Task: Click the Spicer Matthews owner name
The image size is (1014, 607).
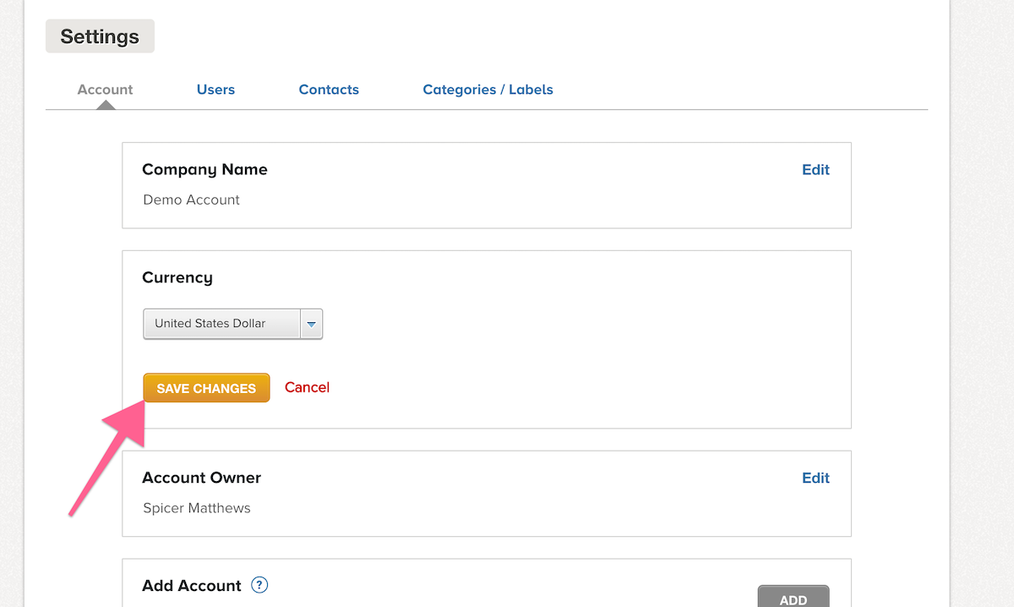Action: (197, 508)
